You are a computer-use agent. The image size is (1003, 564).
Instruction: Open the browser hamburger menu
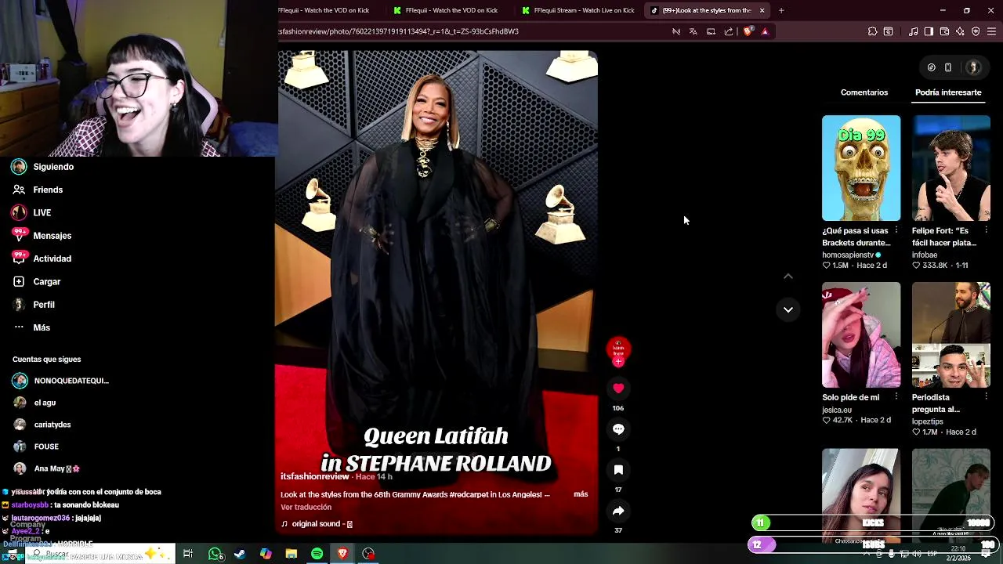992,31
